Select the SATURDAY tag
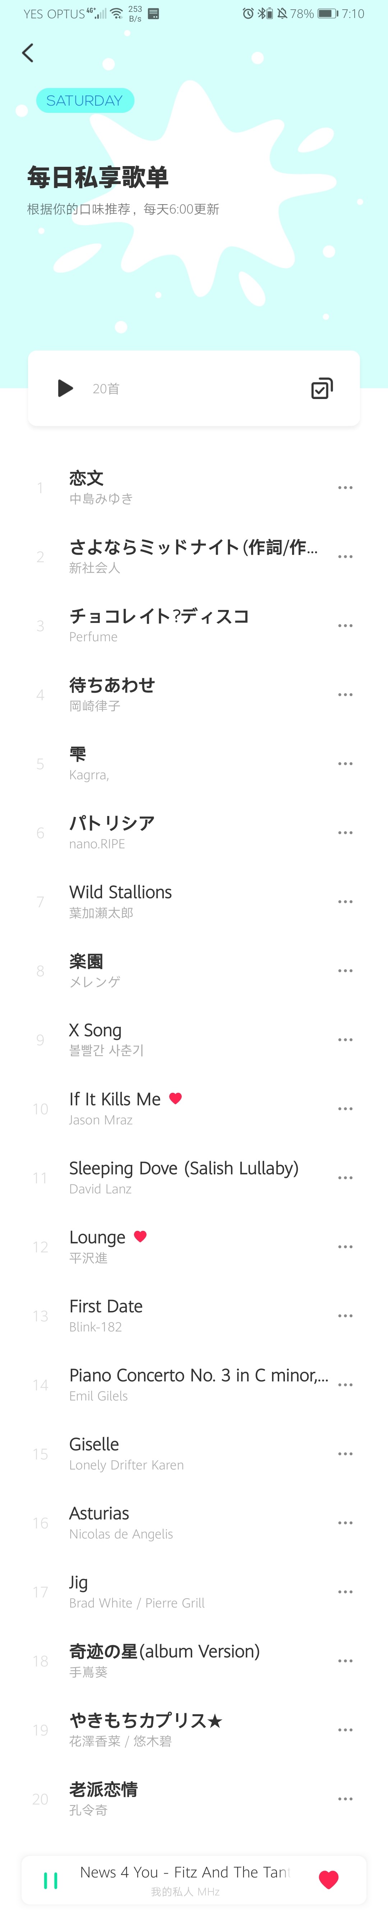388x1926 pixels. (x=84, y=101)
